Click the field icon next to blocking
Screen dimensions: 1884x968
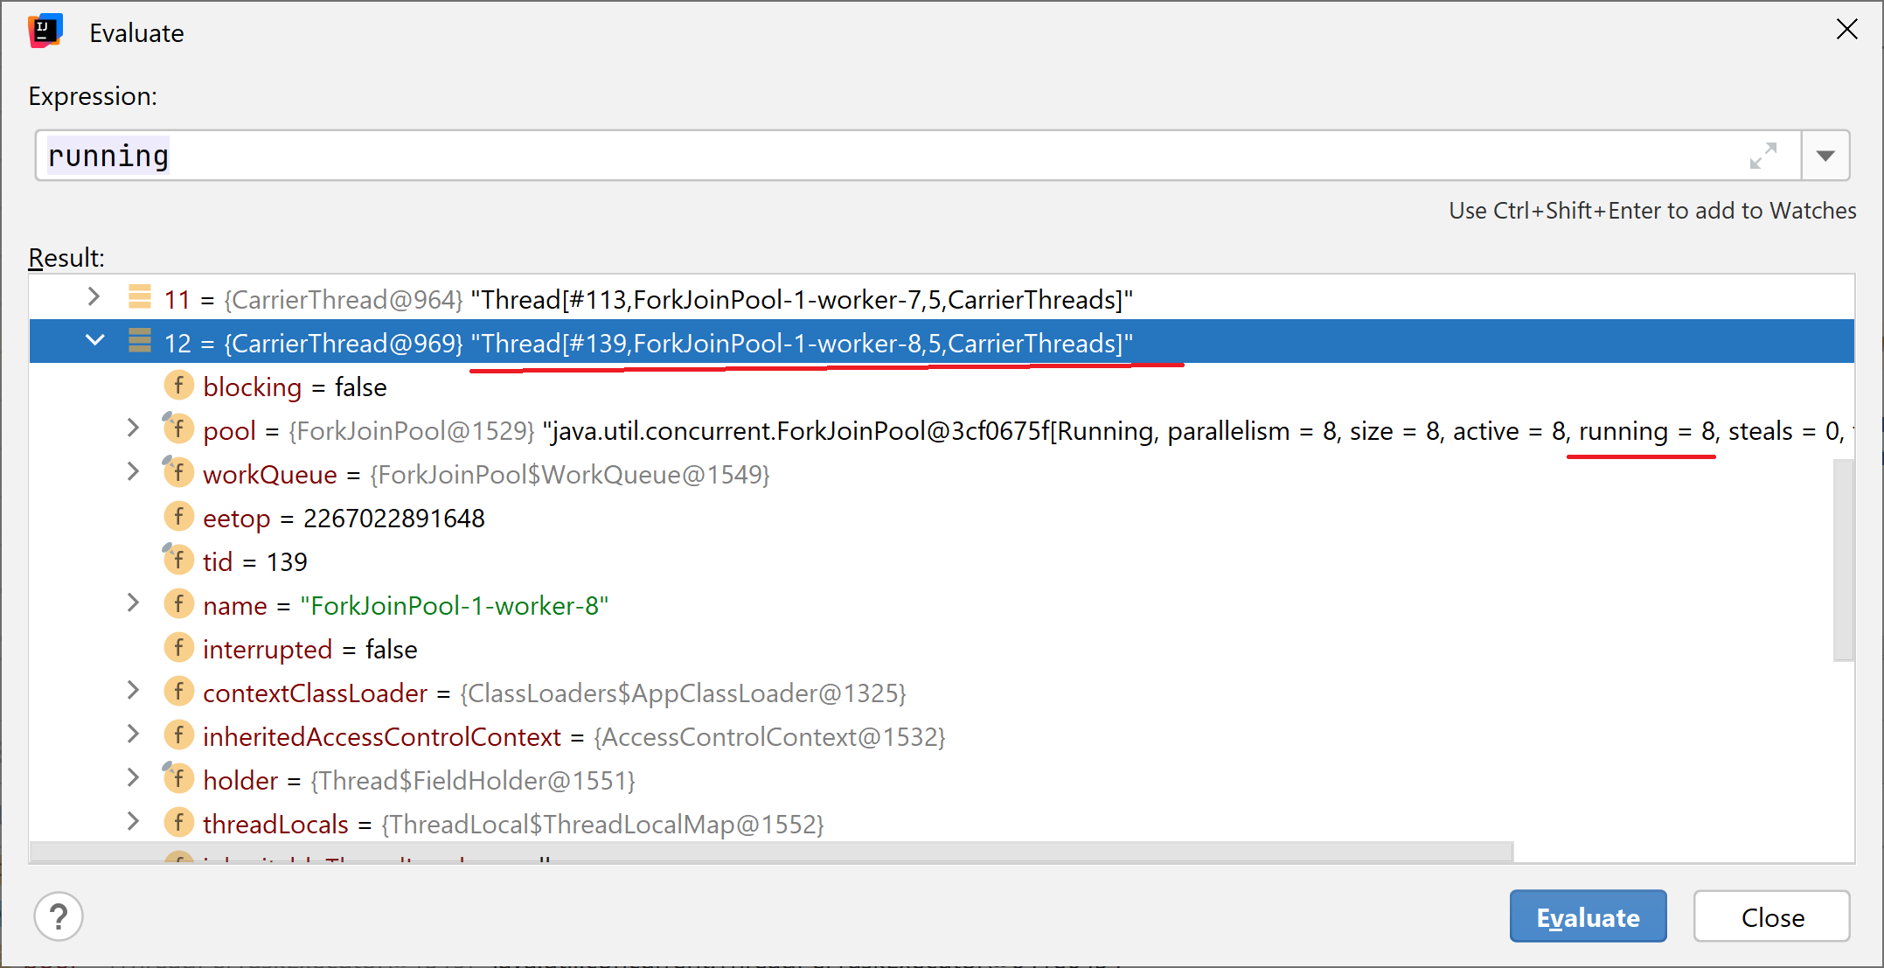(x=178, y=386)
